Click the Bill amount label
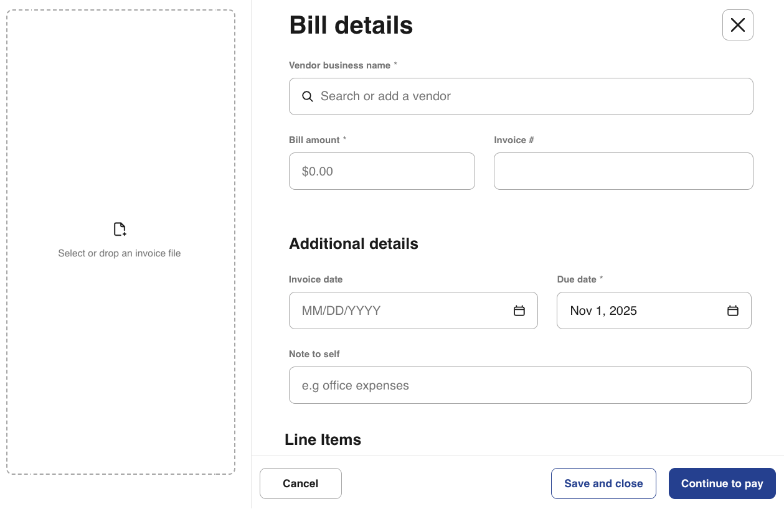This screenshot has width=784, height=509. 314,140
